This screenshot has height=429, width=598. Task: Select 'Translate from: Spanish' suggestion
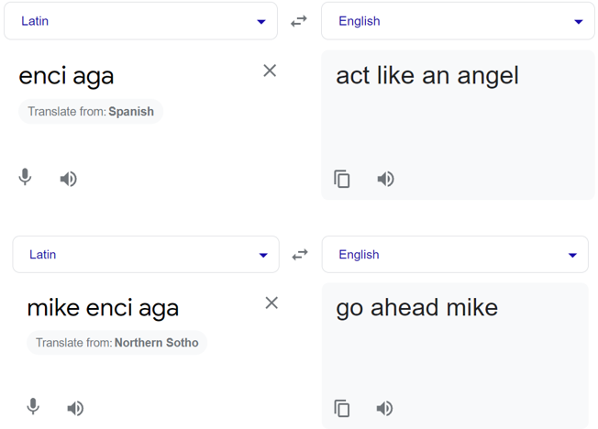(x=91, y=111)
